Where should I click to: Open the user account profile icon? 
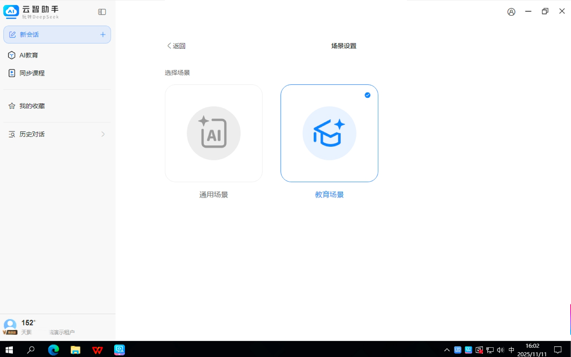(511, 12)
